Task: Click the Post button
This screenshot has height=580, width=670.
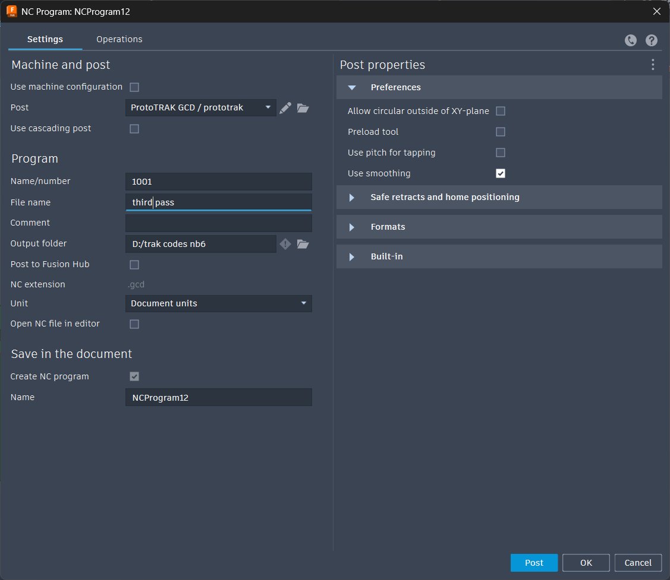Action: pos(534,563)
